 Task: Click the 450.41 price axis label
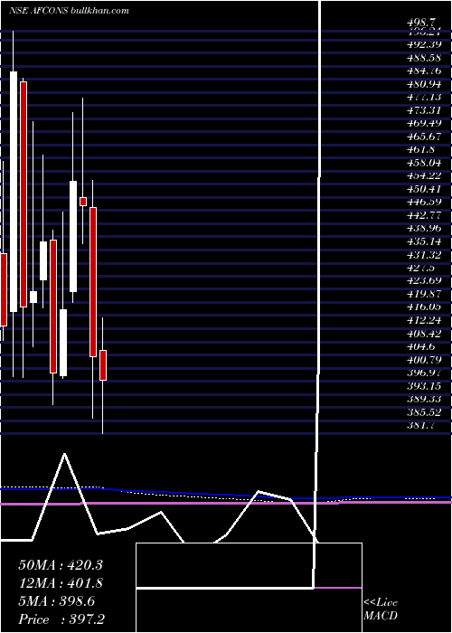point(424,189)
